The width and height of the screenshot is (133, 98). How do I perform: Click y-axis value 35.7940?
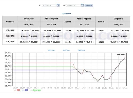click(8, 86)
